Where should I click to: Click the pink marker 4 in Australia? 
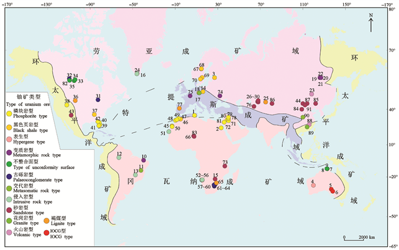tap(313, 185)
